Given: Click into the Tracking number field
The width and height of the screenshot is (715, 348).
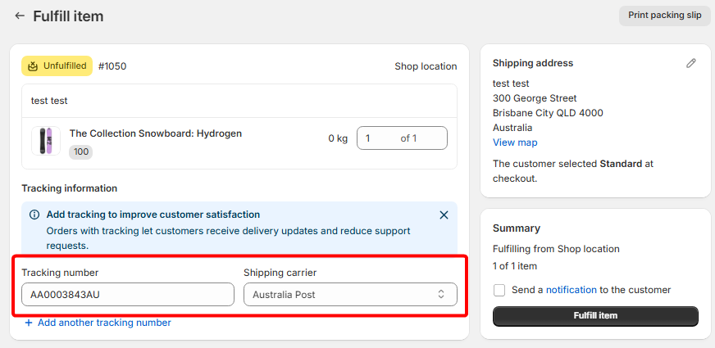Looking at the screenshot, I should tap(128, 295).
